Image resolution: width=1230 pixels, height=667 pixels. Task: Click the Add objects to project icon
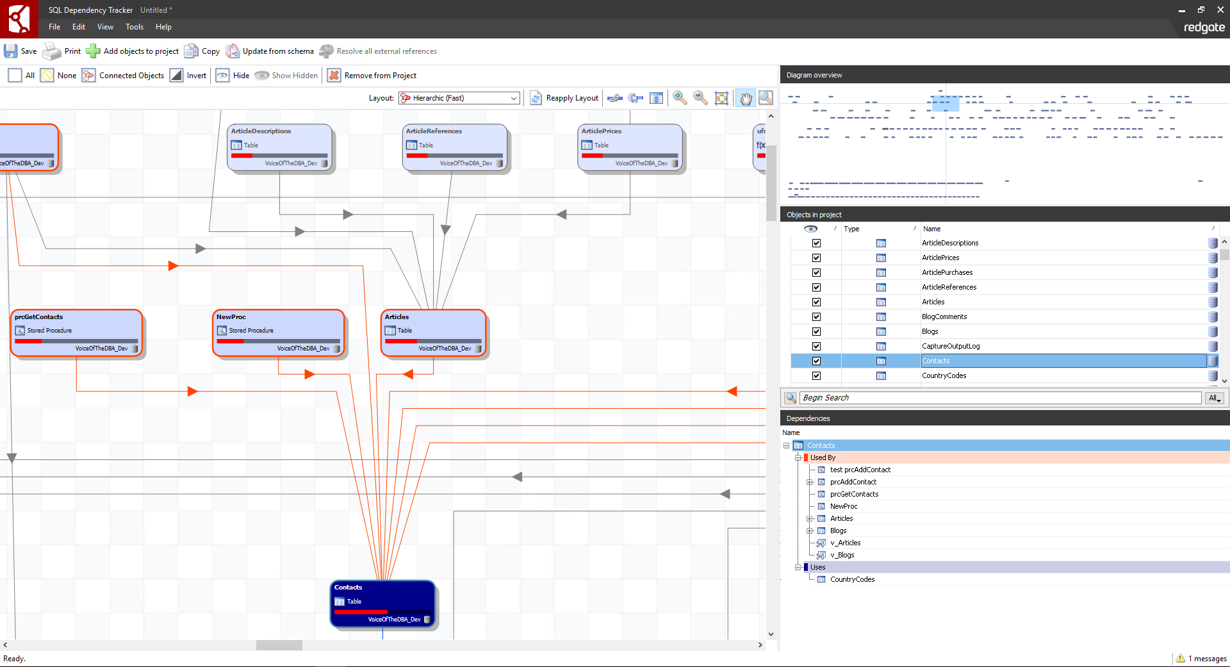(94, 51)
